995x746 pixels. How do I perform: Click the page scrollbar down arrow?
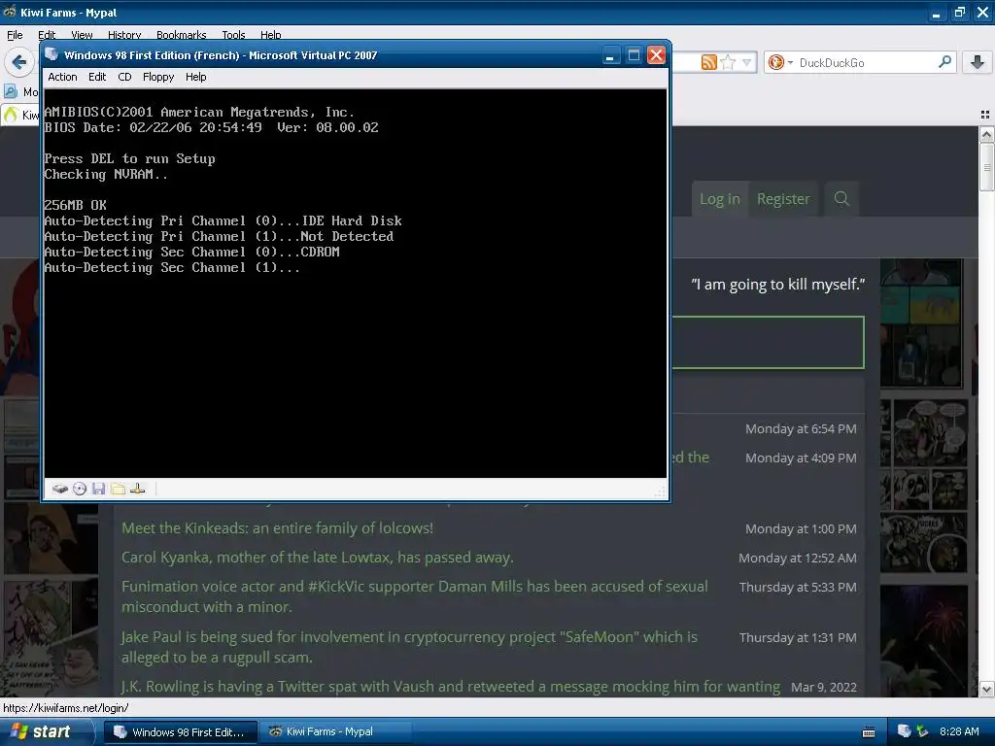pos(987,690)
